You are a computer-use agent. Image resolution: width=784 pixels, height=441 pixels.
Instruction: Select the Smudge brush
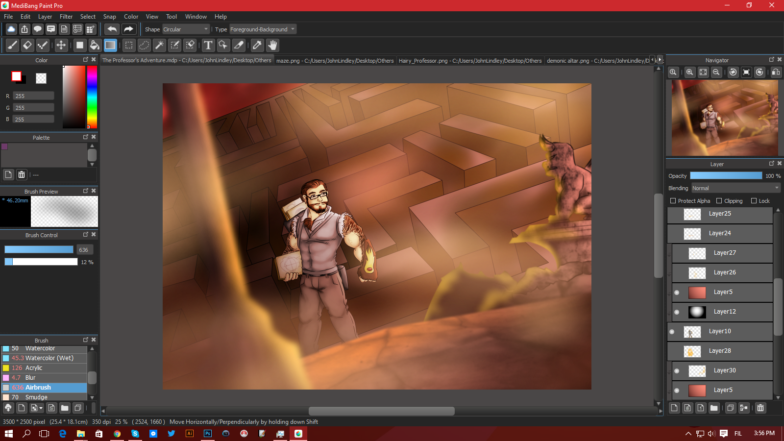click(x=44, y=397)
